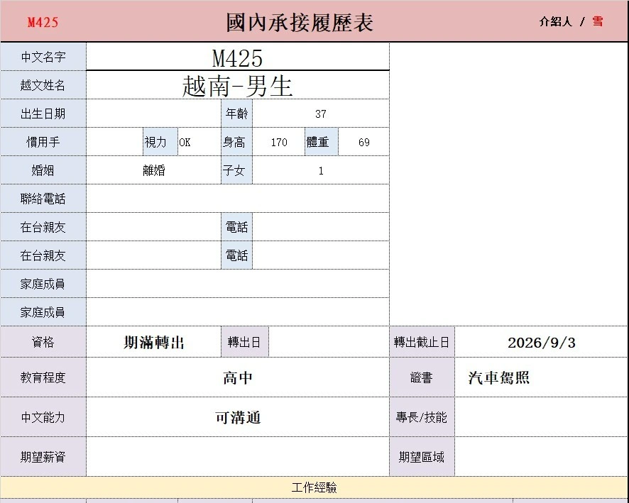Select the 年齡 label cell
The image size is (629, 503).
pyautogui.click(x=236, y=114)
